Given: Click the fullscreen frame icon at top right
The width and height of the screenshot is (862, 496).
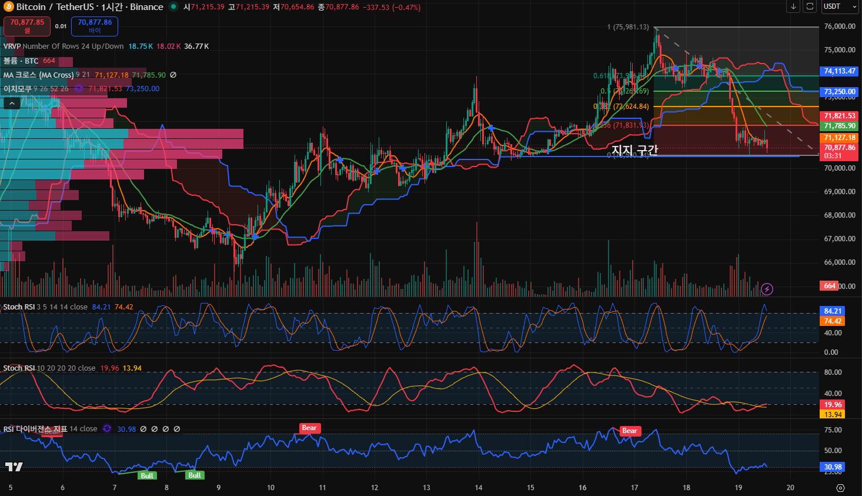Looking at the screenshot, I should click(x=810, y=6).
